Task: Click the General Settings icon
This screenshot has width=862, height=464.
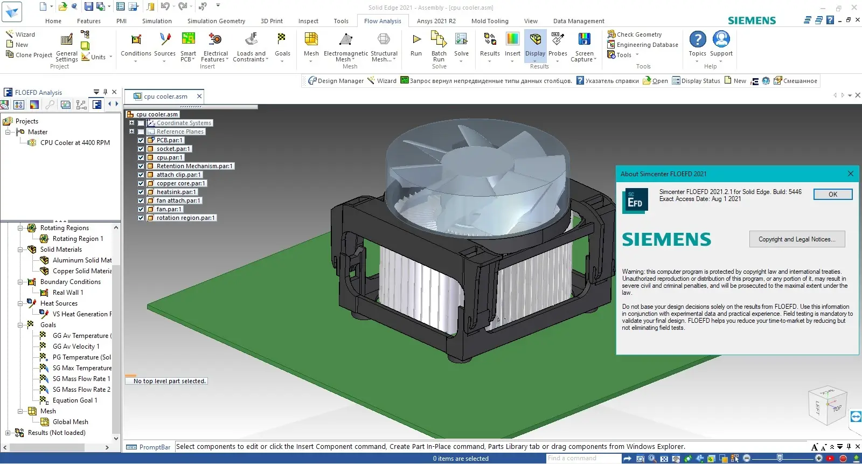Action: pyautogui.click(x=66, y=39)
